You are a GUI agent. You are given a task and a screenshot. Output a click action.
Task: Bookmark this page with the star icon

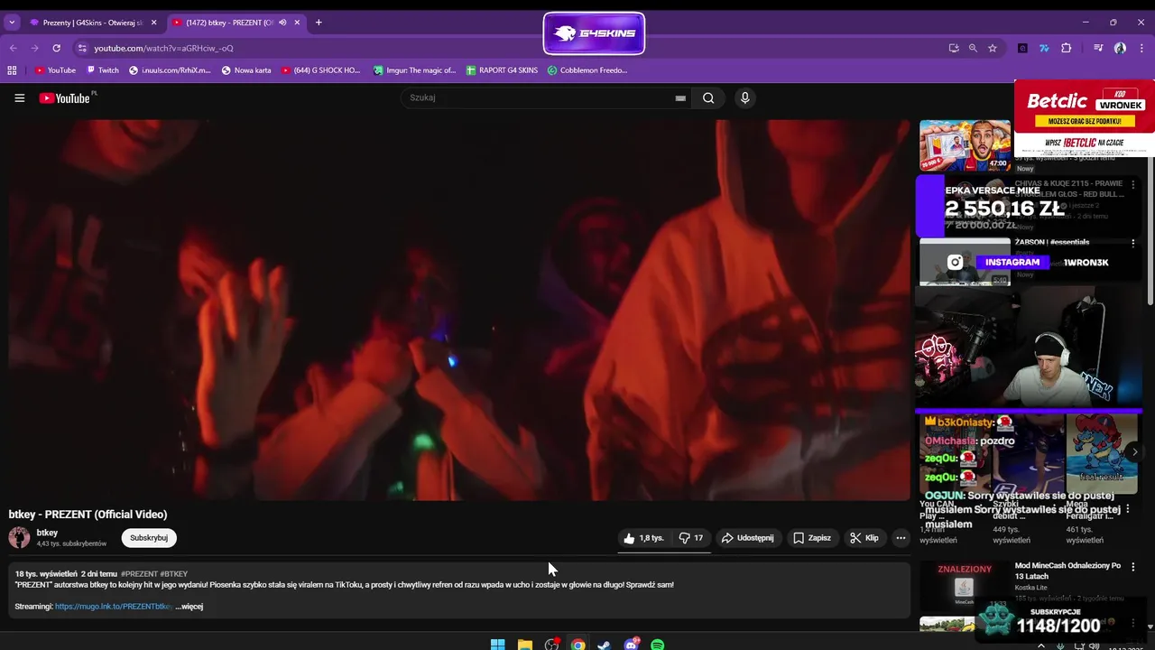point(993,48)
